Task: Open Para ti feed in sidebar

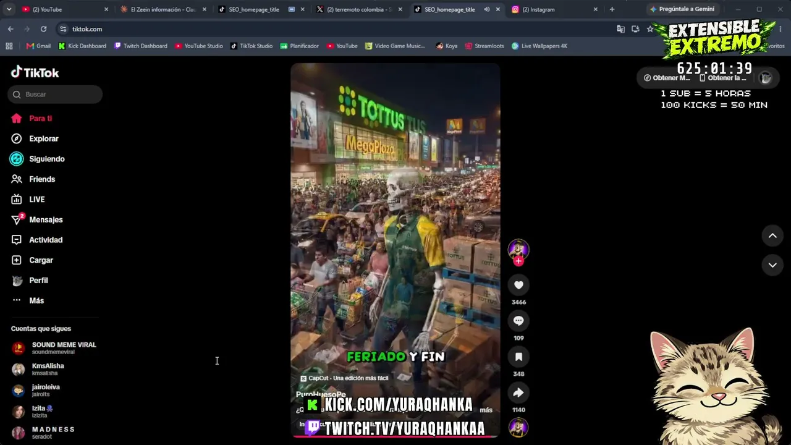Action: 32,118
